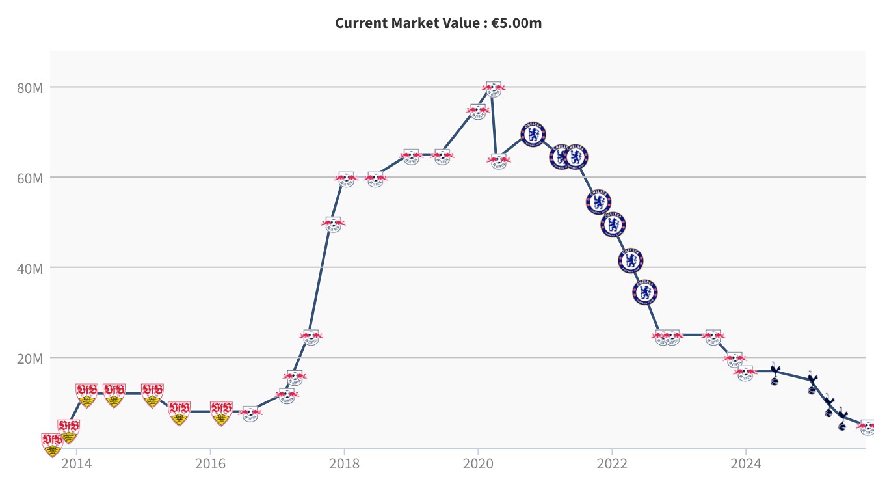The image size is (874, 488).
Task: Select the first Stuttgart crest at chart start
Action: (52, 445)
